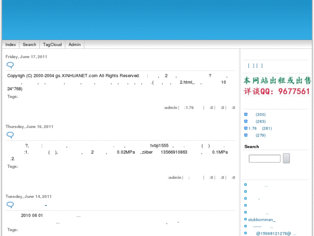Image resolution: width=314 pixels, height=236 pixels.
Task: Click the RSS feed icon next to 1.76 (281)
Action: click(246, 128)
